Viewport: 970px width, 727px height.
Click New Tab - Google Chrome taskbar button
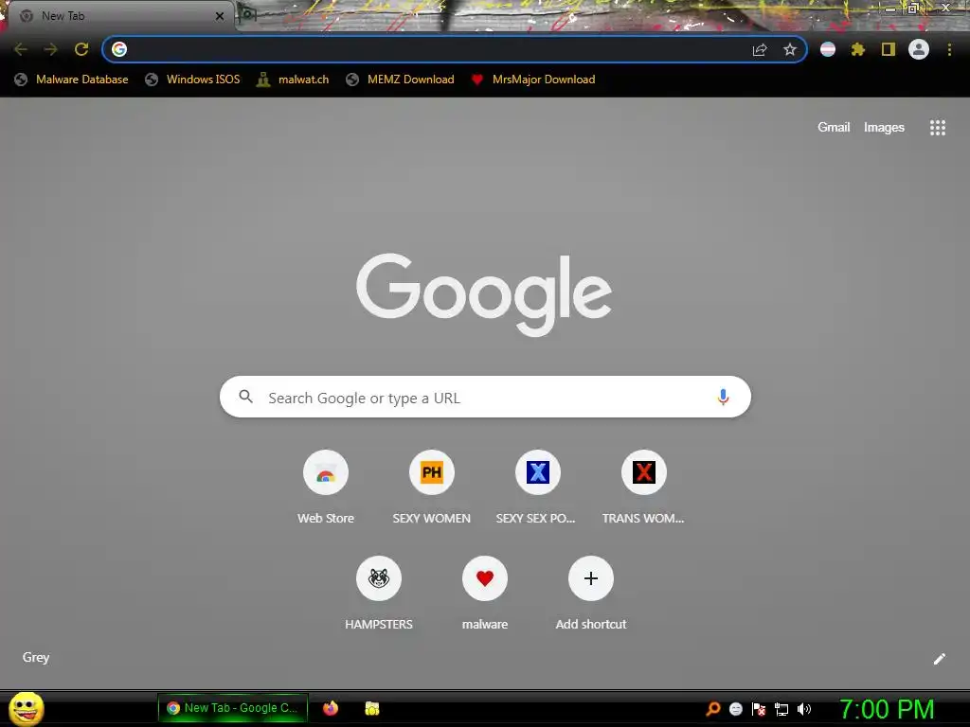(x=233, y=708)
